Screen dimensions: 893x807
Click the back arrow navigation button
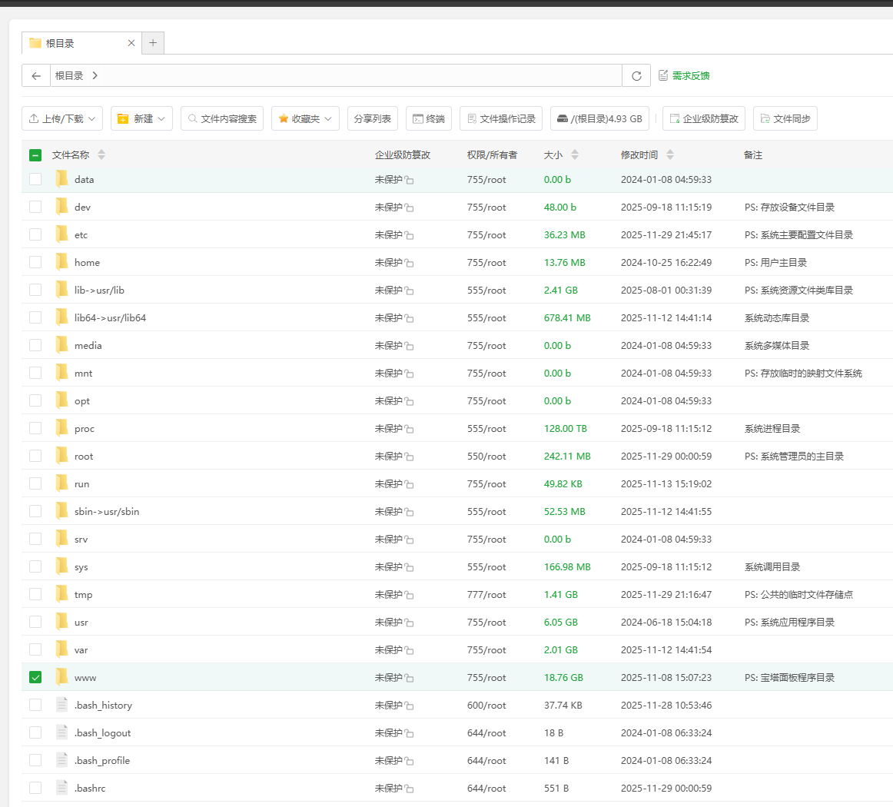click(36, 75)
